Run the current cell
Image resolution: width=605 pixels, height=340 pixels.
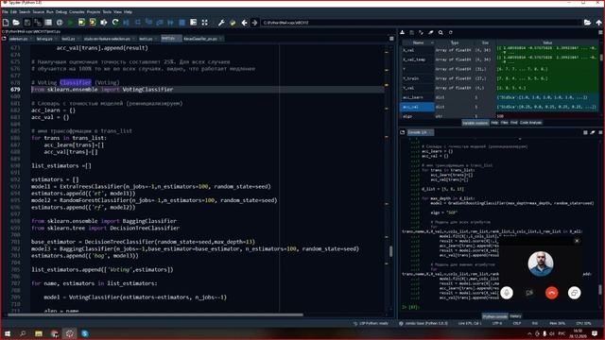pos(81,23)
